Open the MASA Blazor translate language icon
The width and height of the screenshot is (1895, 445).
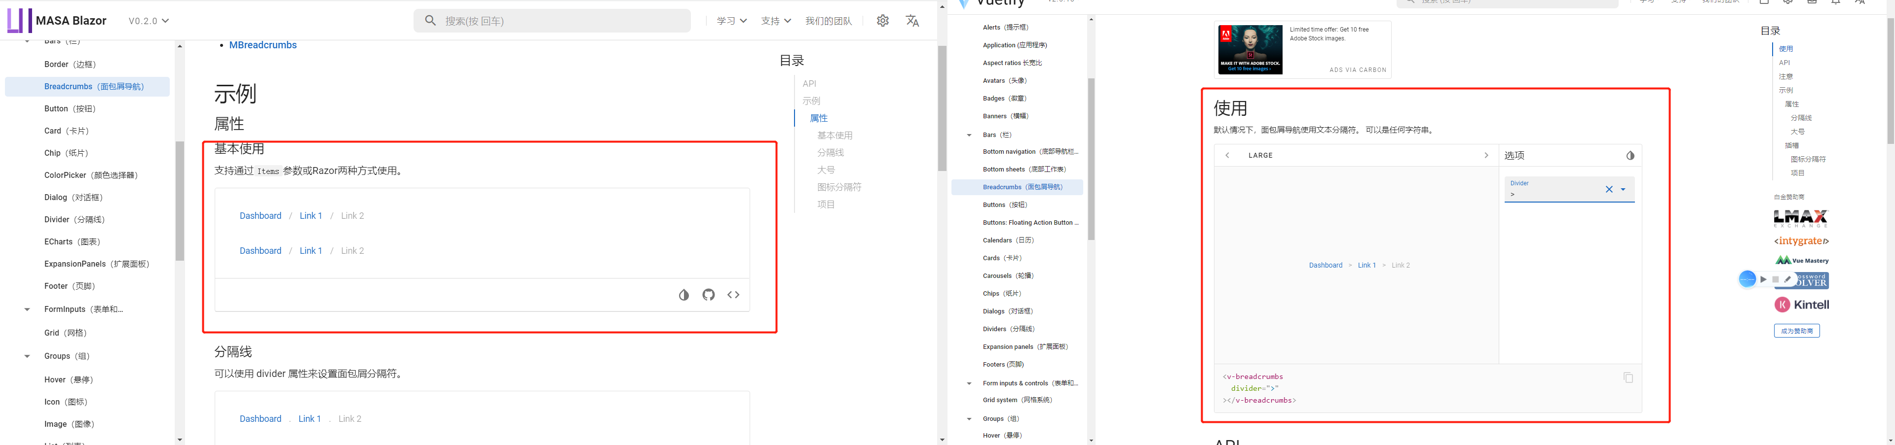pyautogui.click(x=912, y=21)
